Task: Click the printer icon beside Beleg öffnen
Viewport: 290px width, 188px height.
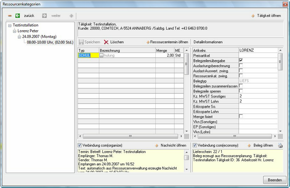Action: (x=279, y=146)
